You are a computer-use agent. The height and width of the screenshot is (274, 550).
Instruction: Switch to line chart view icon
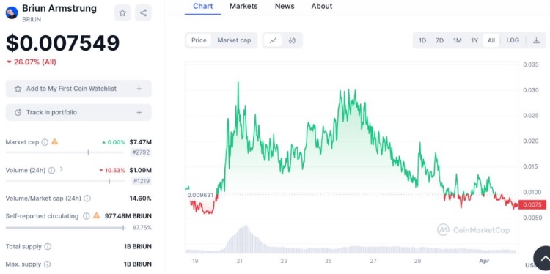(x=273, y=40)
